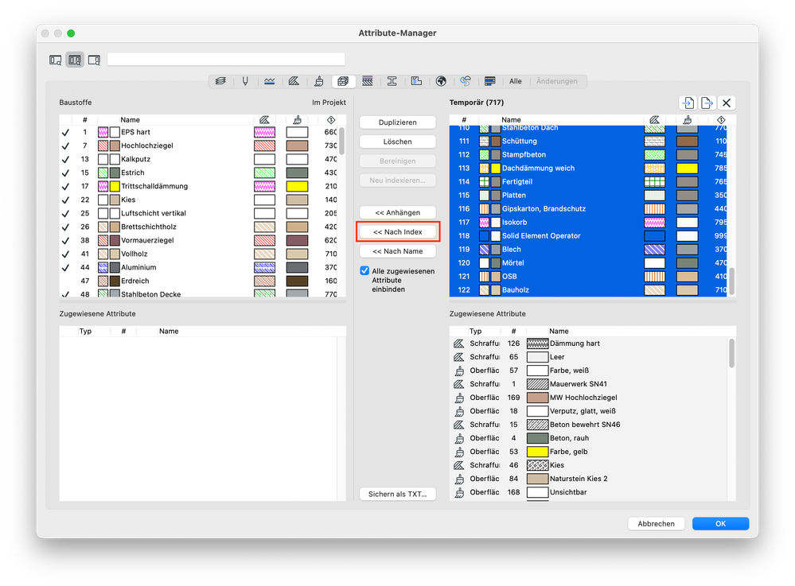Open the MEP Systems attribute tab
The height and width of the screenshot is (586, 795).
466,81
